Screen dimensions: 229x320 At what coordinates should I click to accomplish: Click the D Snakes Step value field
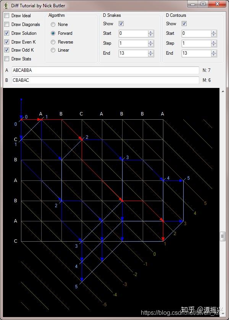tap(133, 43)
